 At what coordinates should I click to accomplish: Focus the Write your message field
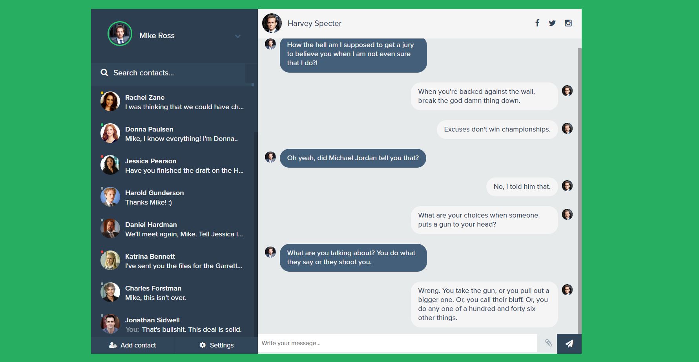396,343
